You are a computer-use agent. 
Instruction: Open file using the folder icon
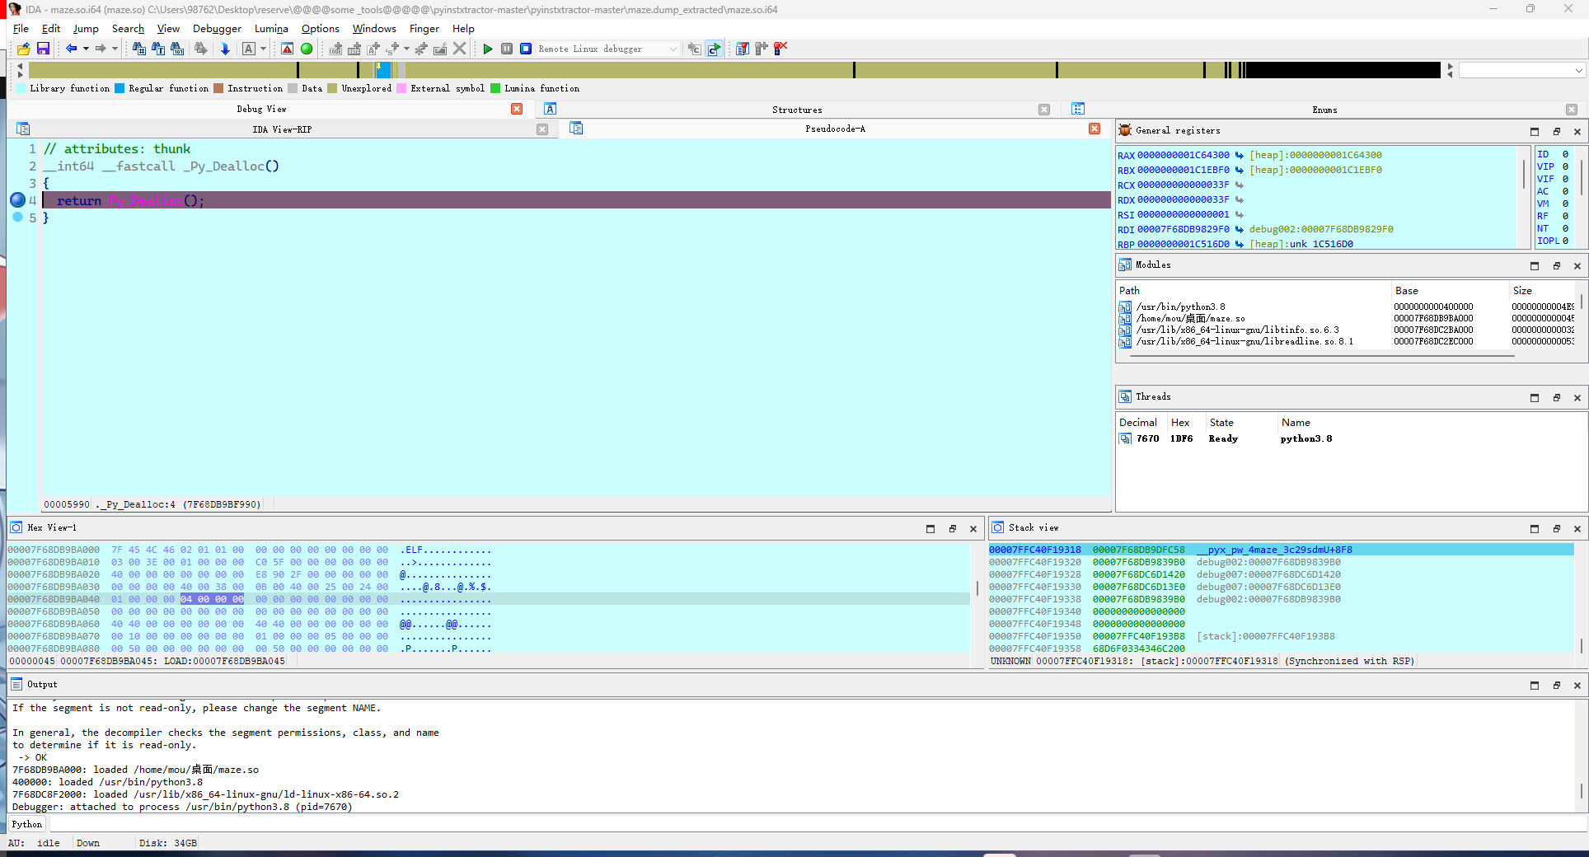tap(23, 49)
